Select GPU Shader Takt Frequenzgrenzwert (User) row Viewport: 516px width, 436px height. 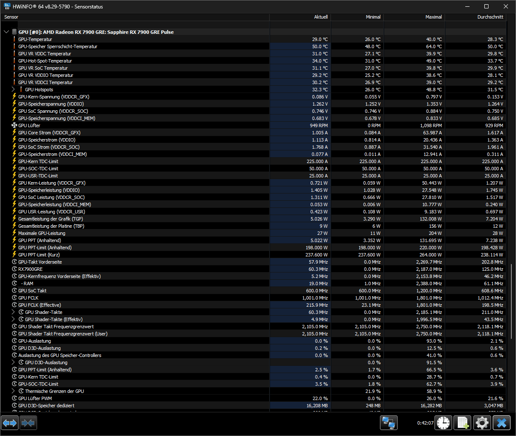[x=254, y=334]
